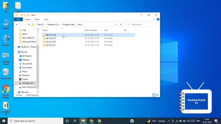Expand the ribbon chevron
Image resolution: width=221 pixels, height=124 pixels.
tap(154, 19)
